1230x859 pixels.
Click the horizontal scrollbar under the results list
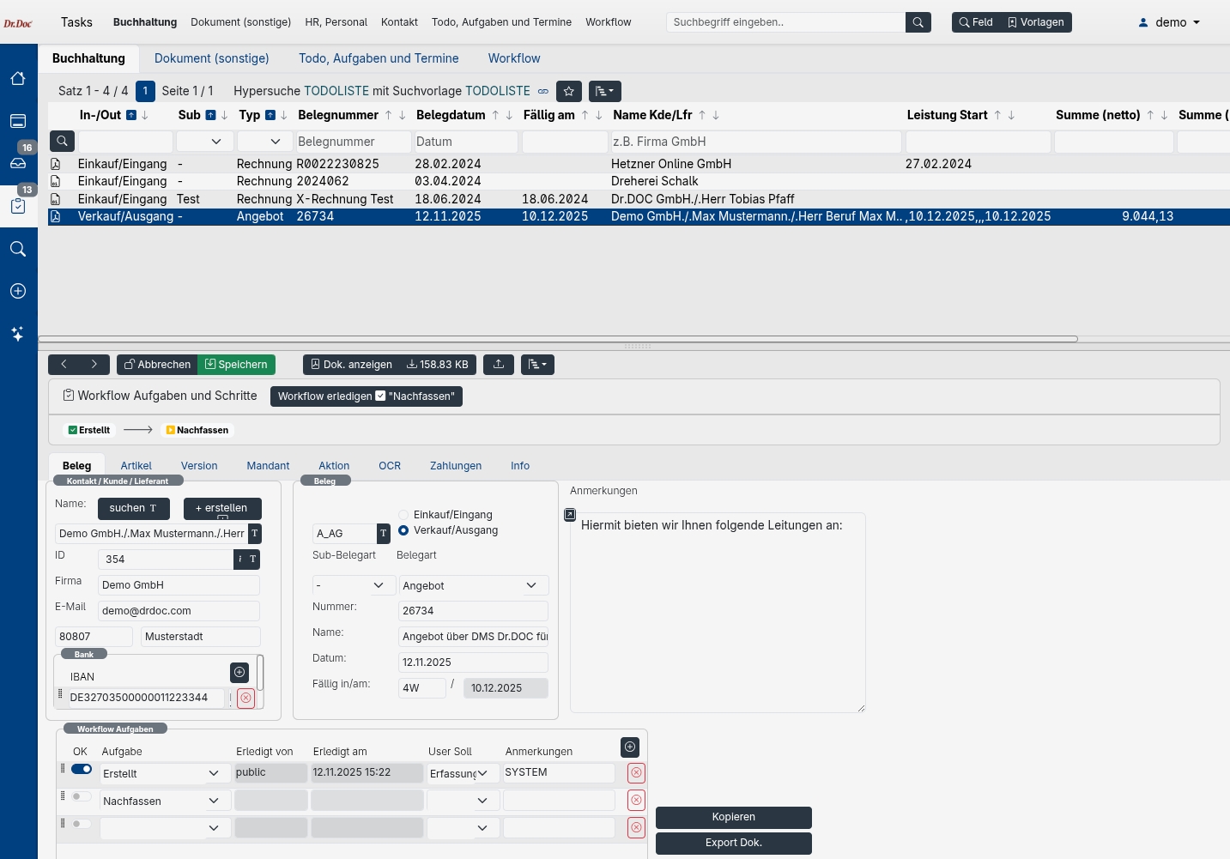point(558,339)
